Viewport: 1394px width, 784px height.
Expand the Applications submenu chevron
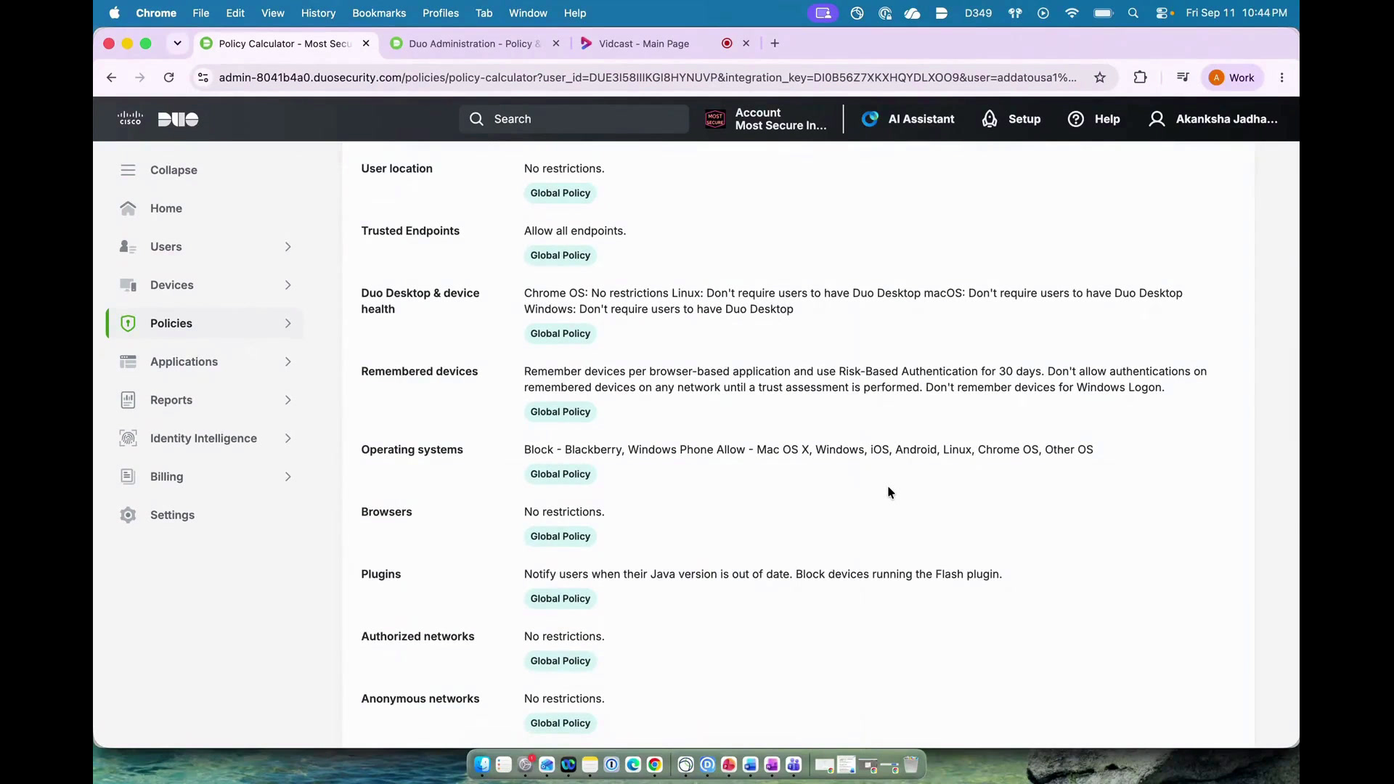pyautogui.click(x=288, y=362)
